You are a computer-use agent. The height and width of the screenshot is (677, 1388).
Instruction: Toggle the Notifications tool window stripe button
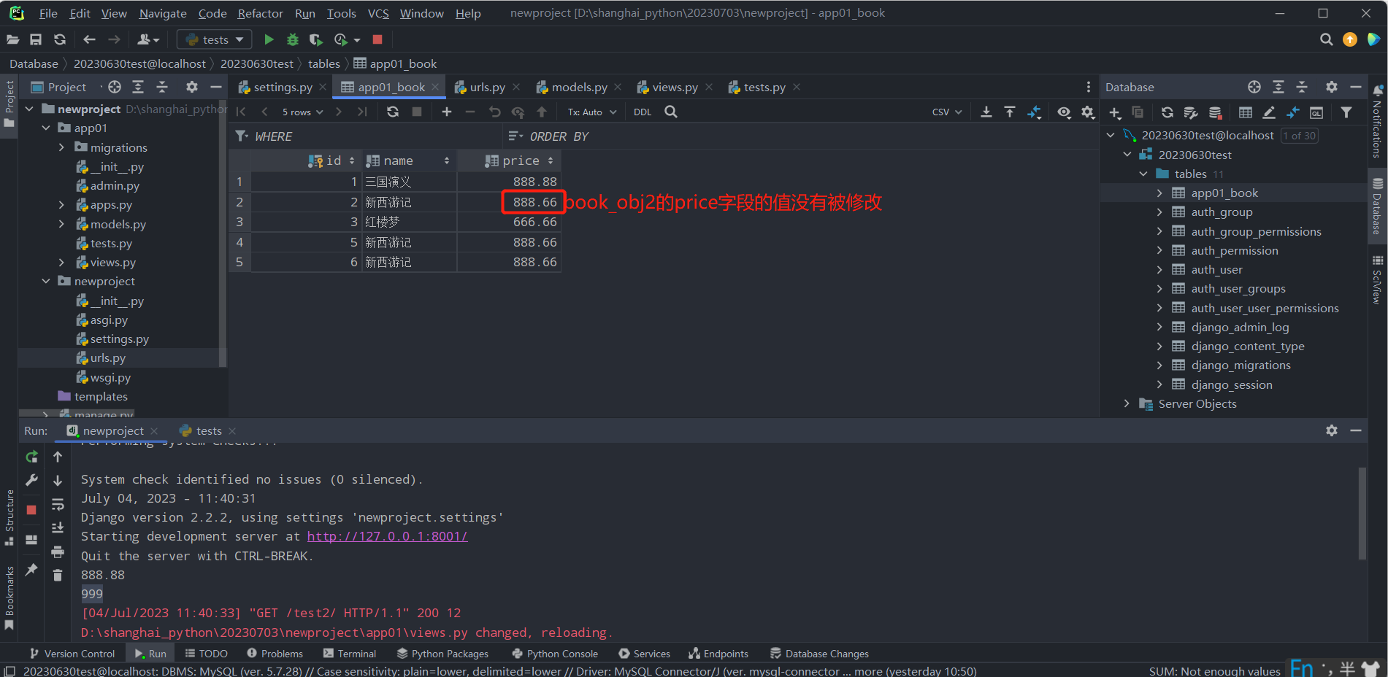tap(1377, 123)
